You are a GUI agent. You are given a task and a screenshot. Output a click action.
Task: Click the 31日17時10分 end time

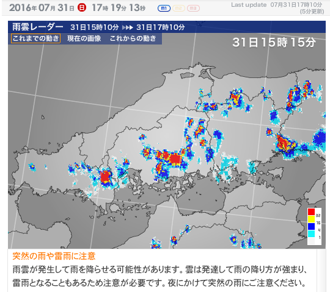point(161,27)
